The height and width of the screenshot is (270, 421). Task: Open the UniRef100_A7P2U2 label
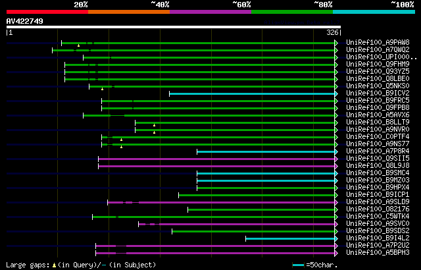coord(378,246)
